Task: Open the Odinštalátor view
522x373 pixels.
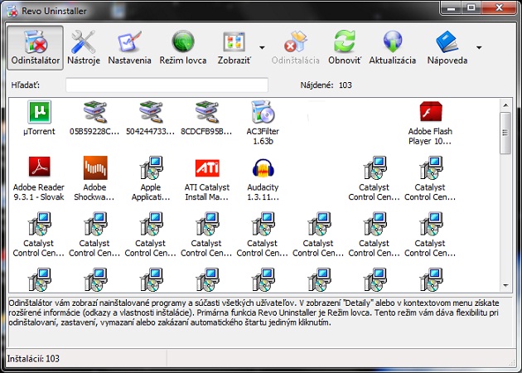Action: [36, 47]
